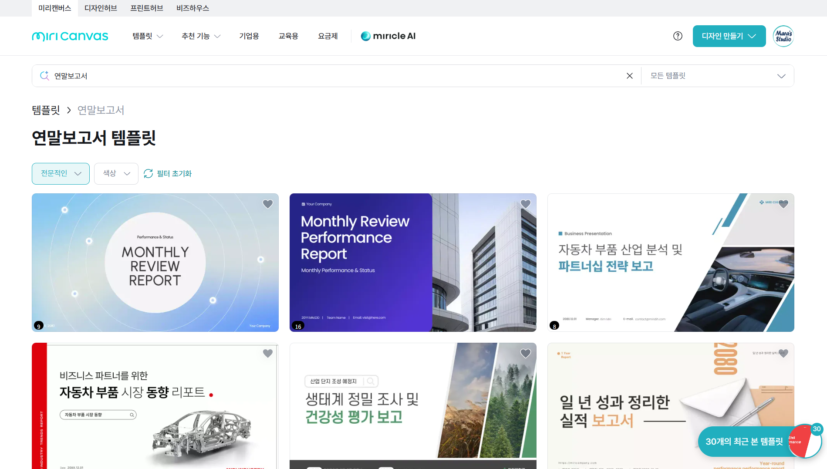This screenshot has width=827, height=469.
Task: Click the help question mark icon
Action: 678,36
